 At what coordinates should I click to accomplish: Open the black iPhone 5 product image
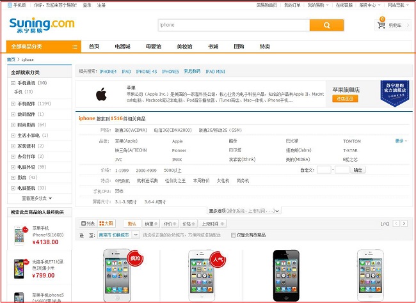[x=286, y=276]
